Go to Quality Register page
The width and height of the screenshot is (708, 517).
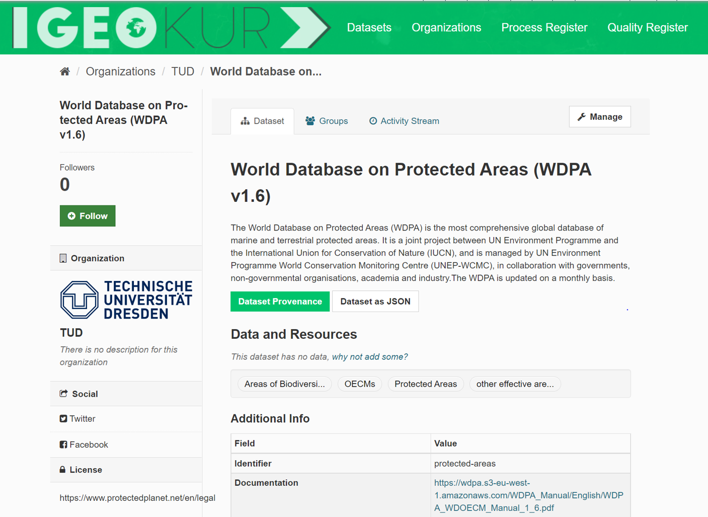(x=648, y=28)
